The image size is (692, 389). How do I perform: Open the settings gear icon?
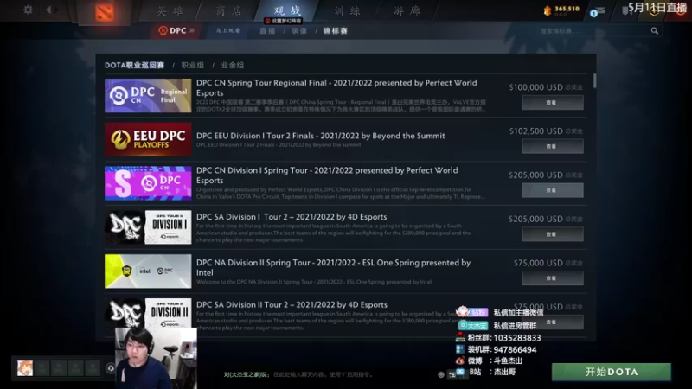[28, 10]
